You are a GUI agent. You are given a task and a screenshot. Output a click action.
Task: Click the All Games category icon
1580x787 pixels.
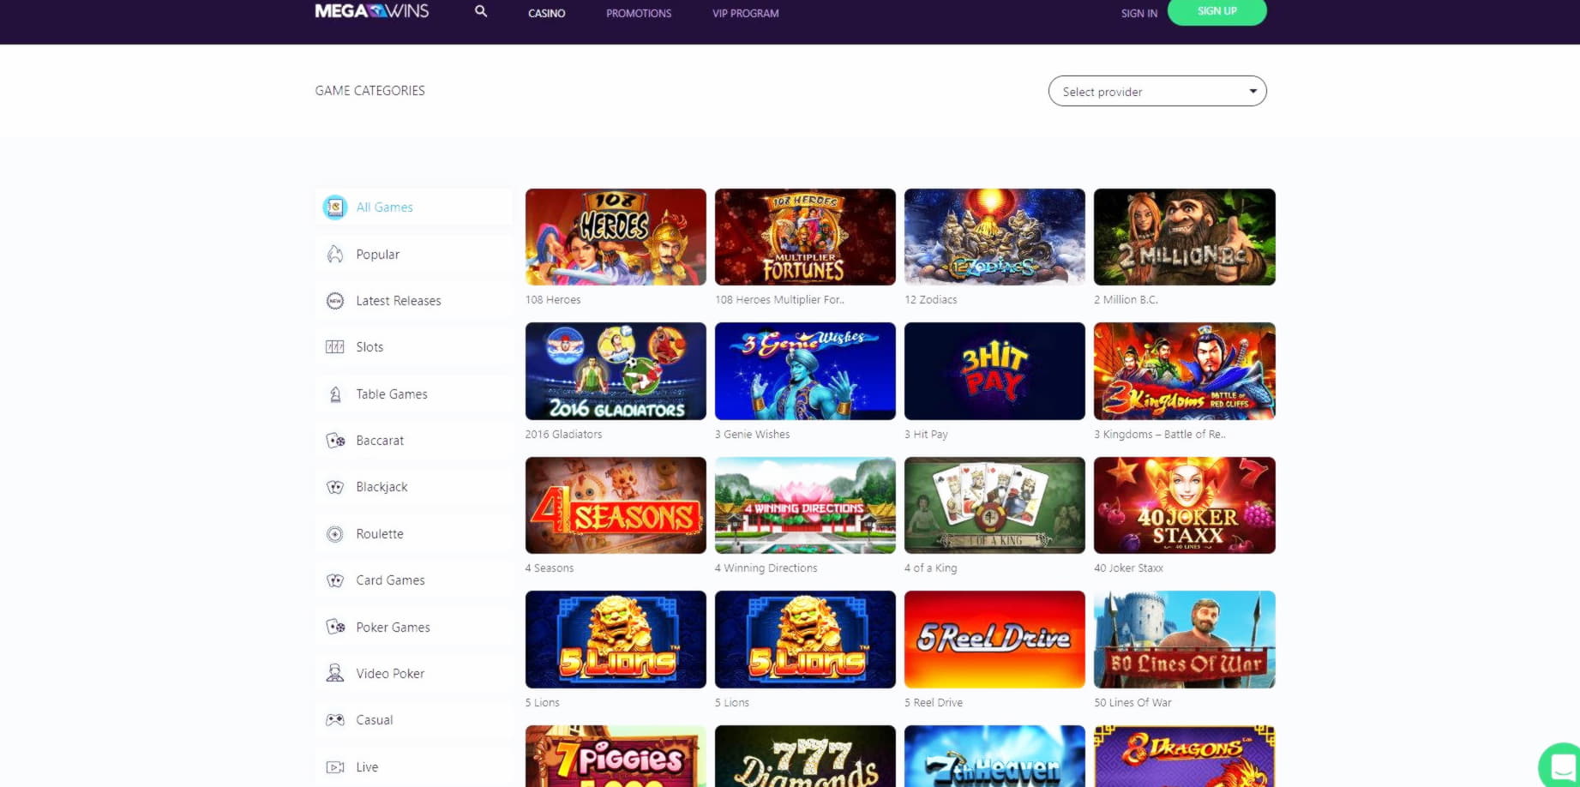point(335,207)
